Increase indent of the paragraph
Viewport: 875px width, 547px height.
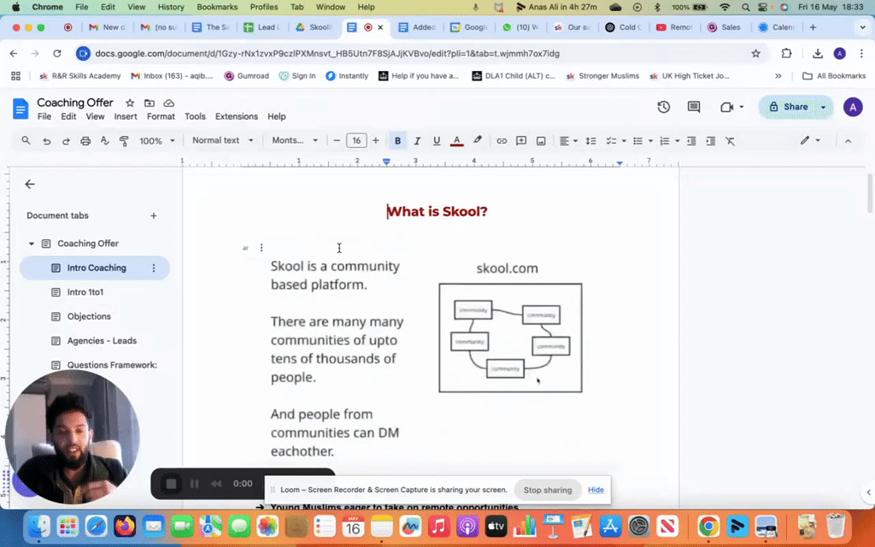(x=710, y=141)
